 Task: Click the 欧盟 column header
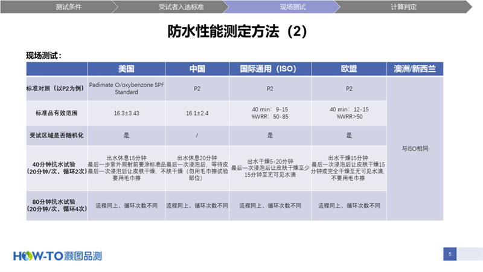point(348,69)
